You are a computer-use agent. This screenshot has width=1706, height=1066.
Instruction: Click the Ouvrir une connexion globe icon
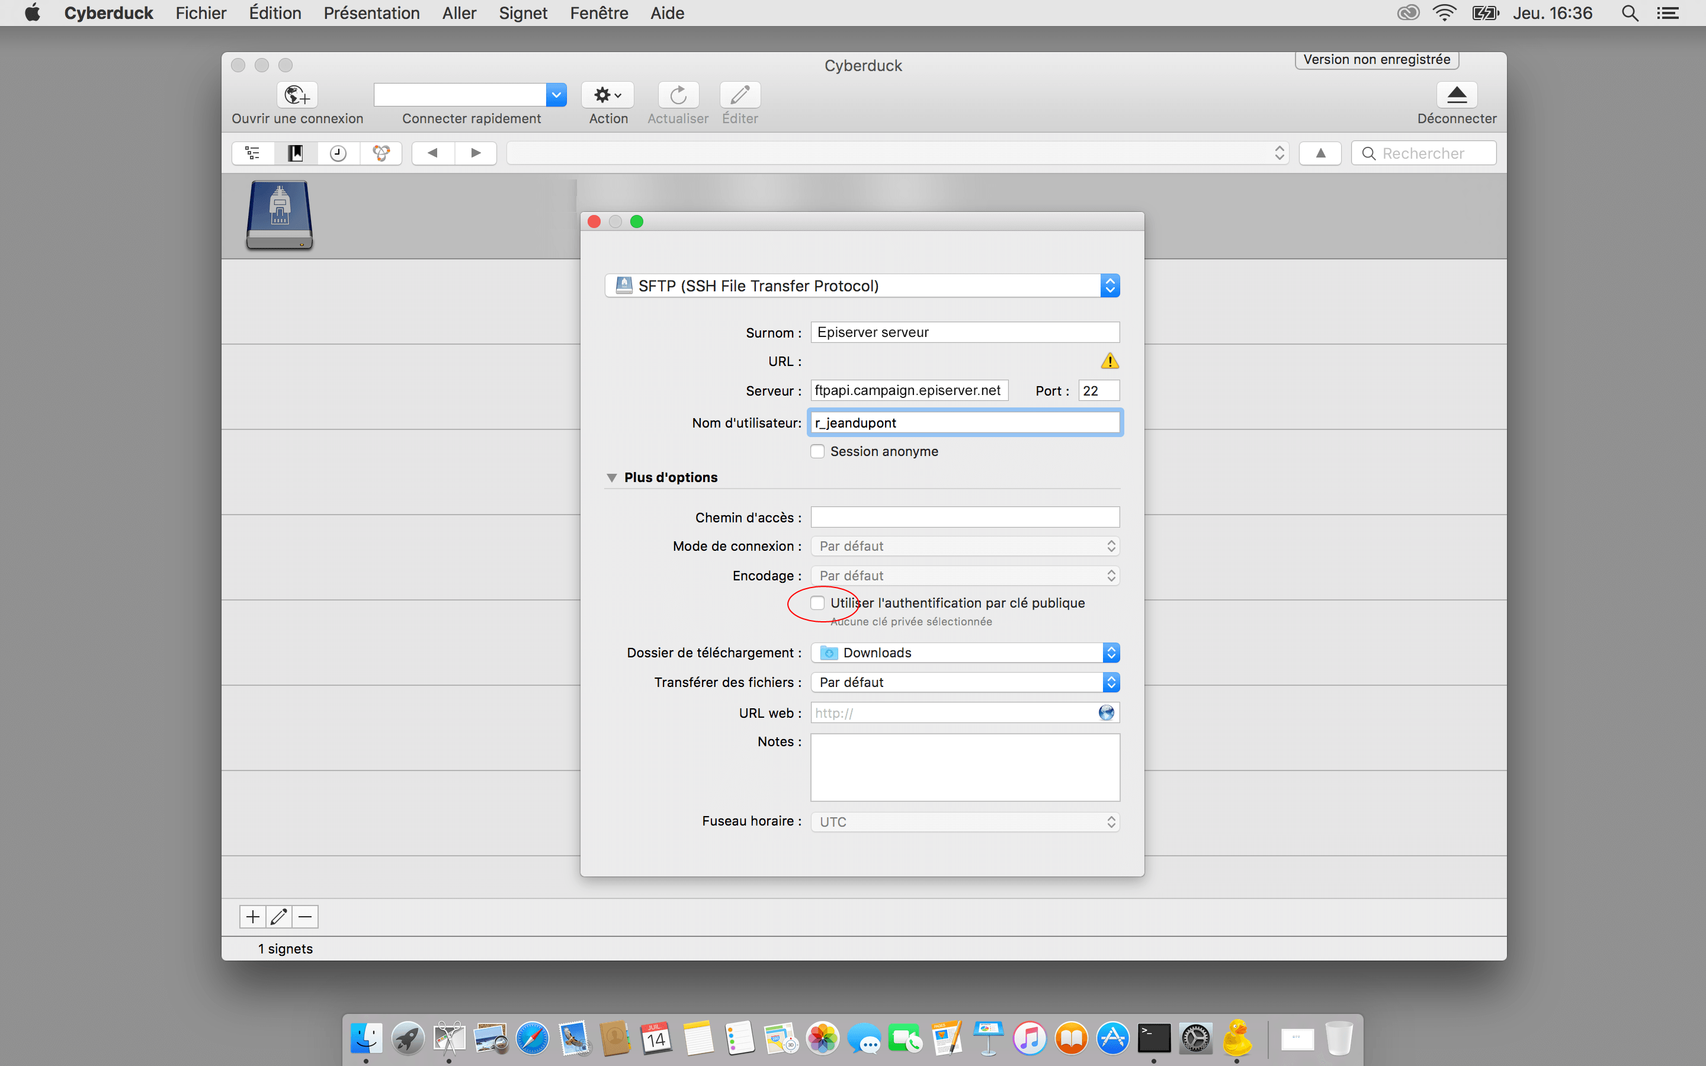297,95
